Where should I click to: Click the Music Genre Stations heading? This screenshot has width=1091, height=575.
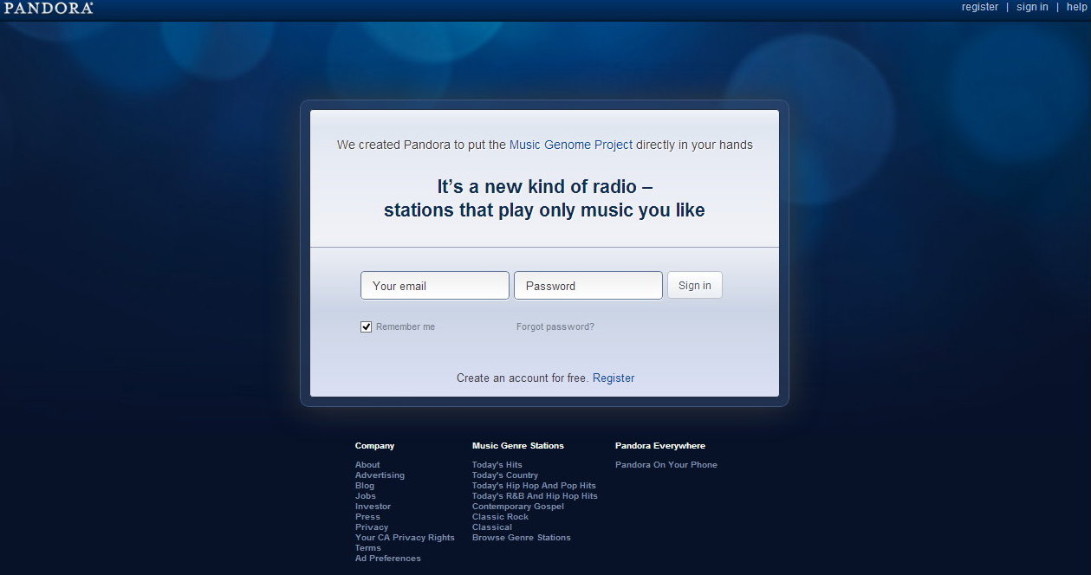tap(518, 446)
